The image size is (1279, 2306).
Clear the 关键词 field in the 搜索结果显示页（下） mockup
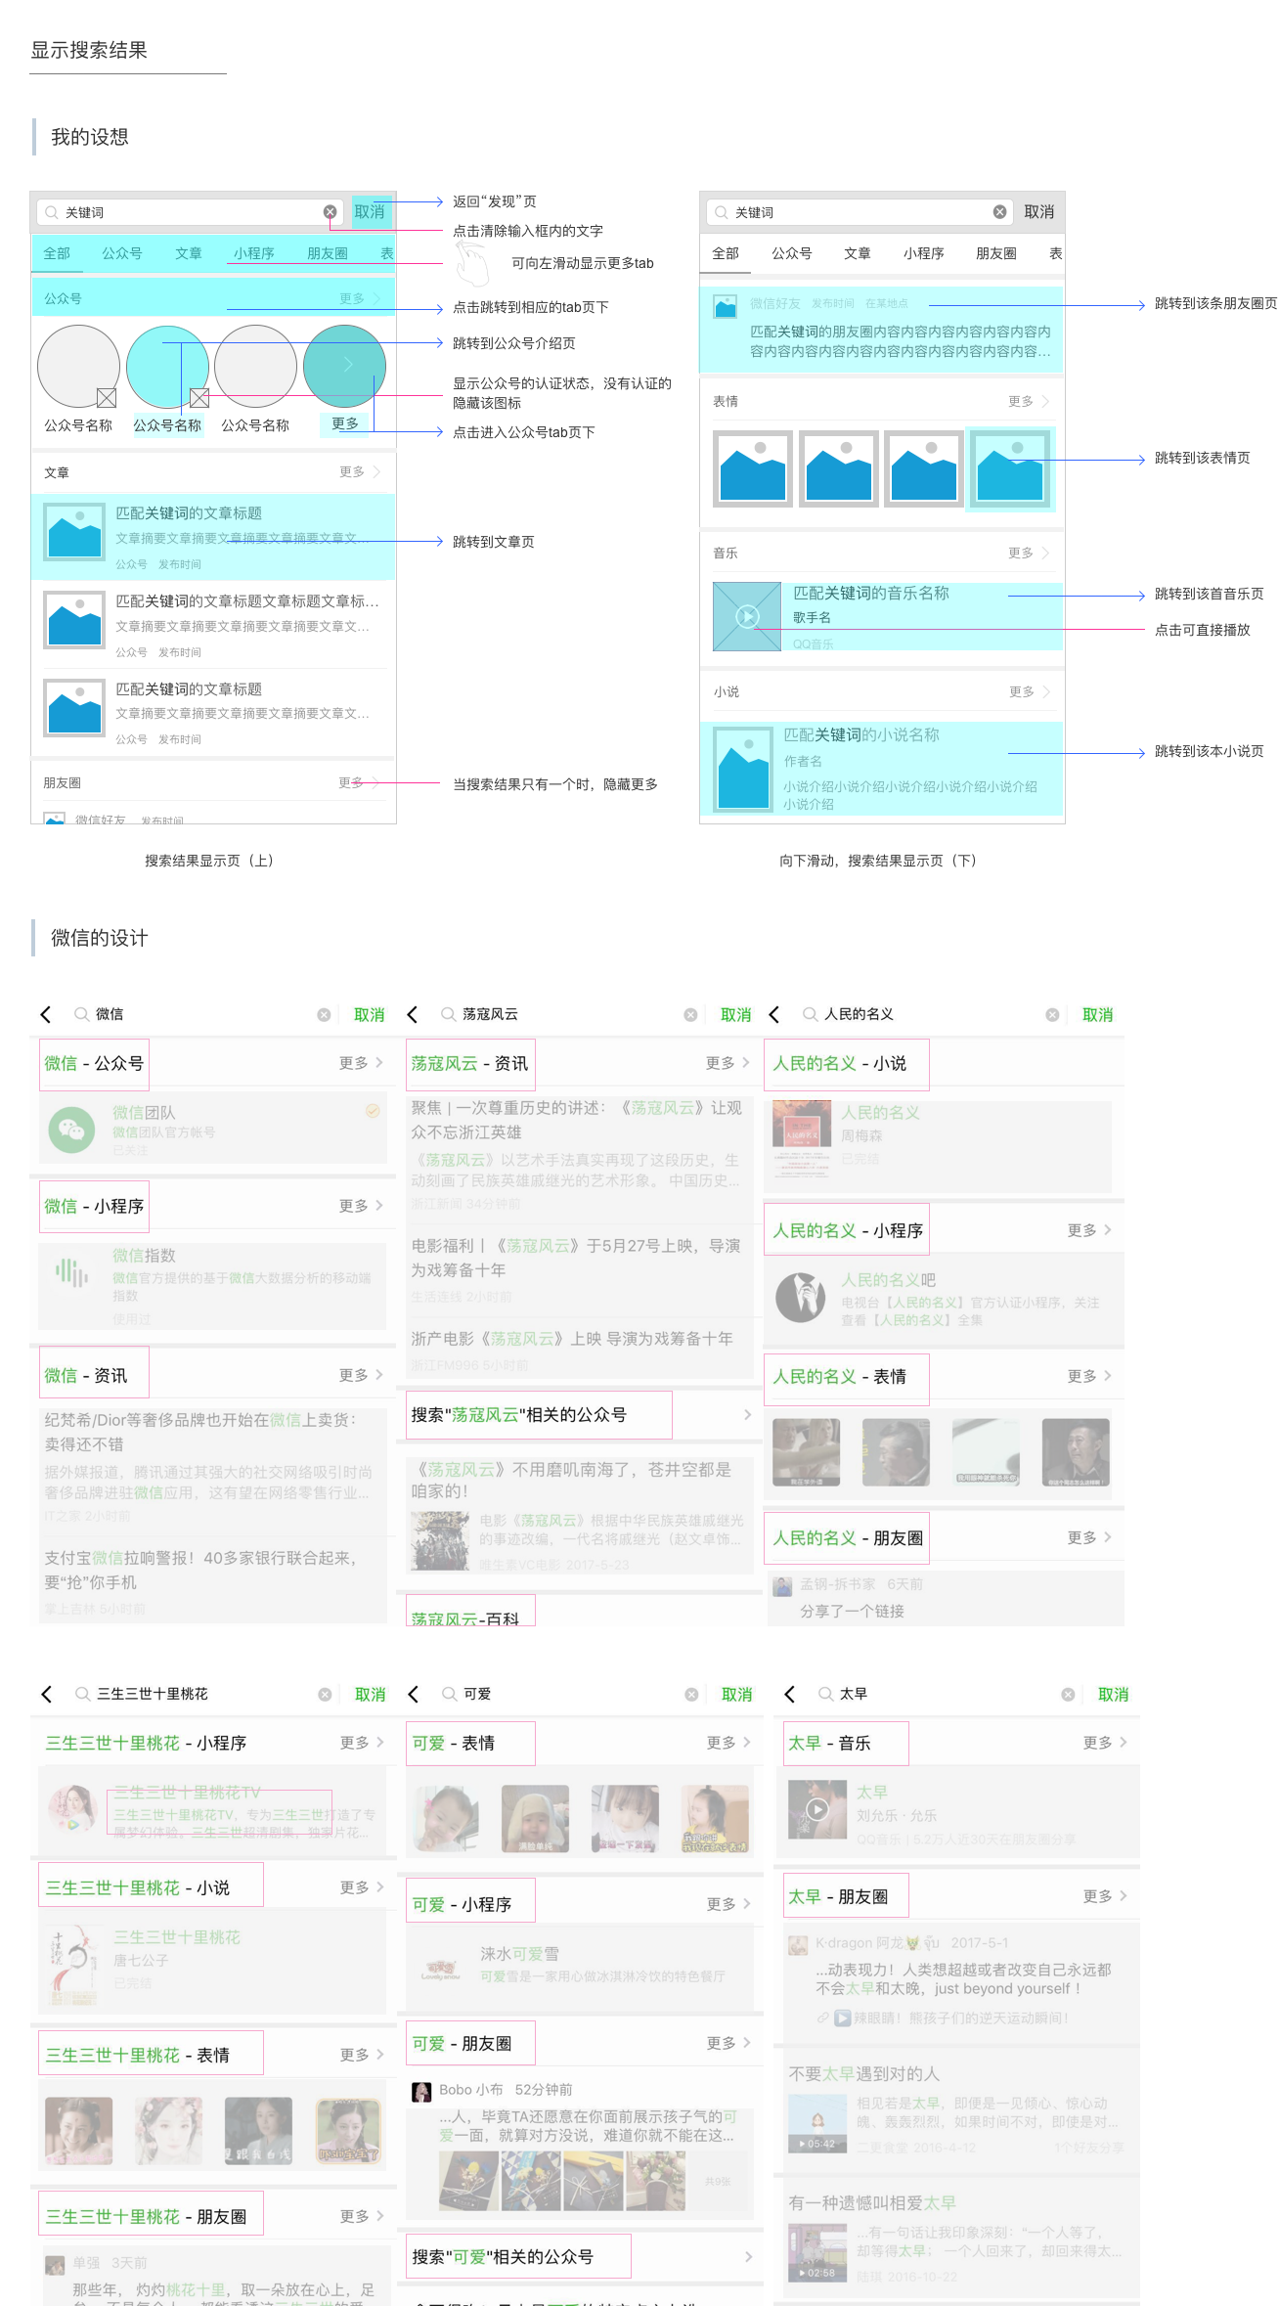(x=999, y=212)
